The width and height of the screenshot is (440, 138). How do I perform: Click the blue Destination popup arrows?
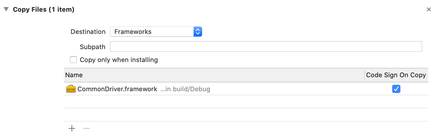coord(198,32)
